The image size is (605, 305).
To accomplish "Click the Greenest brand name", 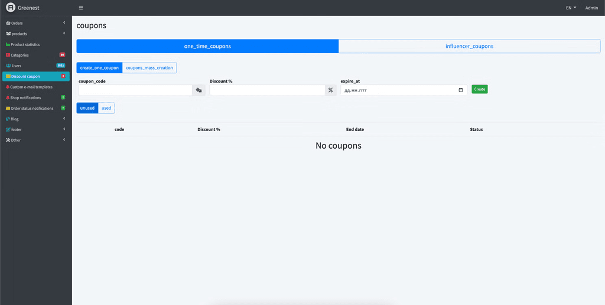I will [x=28, y=8].
